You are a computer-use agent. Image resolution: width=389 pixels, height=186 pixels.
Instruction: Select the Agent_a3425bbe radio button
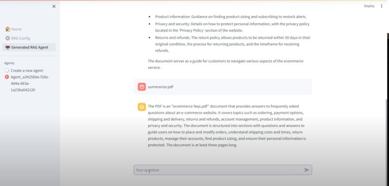tap(7, 77)
